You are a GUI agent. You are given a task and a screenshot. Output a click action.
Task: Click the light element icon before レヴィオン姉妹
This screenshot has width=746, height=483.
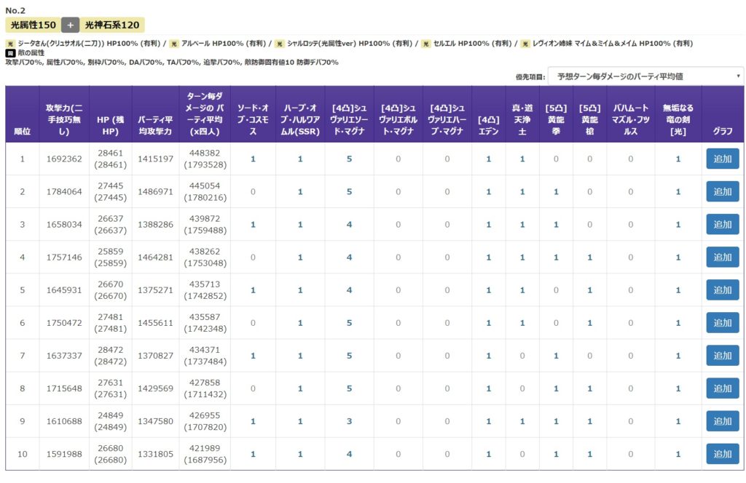525,44
